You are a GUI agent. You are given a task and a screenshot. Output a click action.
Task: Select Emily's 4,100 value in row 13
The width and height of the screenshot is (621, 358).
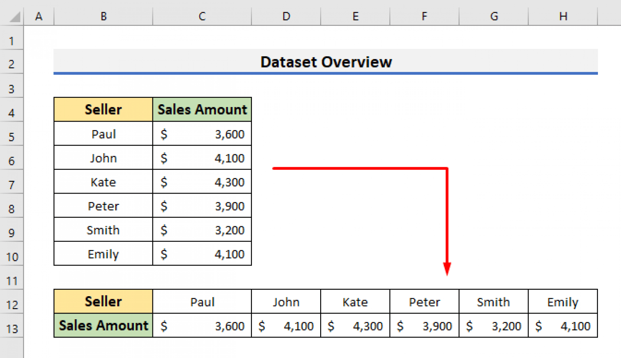[563, 326]
